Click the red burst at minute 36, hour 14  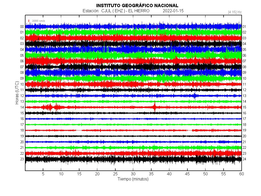point(155,107)
